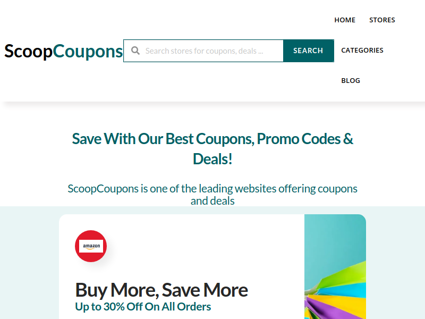Focus the search stores input field

click(203, 51)
